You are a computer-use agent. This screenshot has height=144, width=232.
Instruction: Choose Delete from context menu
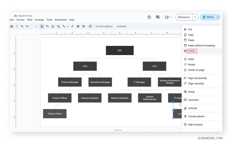pyautogui.click(x=202, y=51)
